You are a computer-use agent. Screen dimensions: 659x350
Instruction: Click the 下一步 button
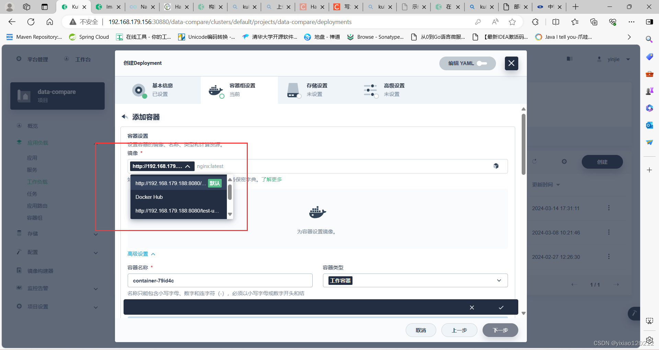(500, 330)
